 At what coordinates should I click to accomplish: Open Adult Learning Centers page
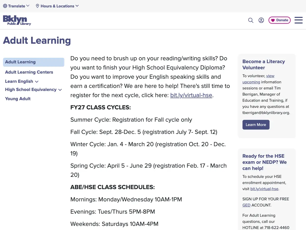point(29,72)
